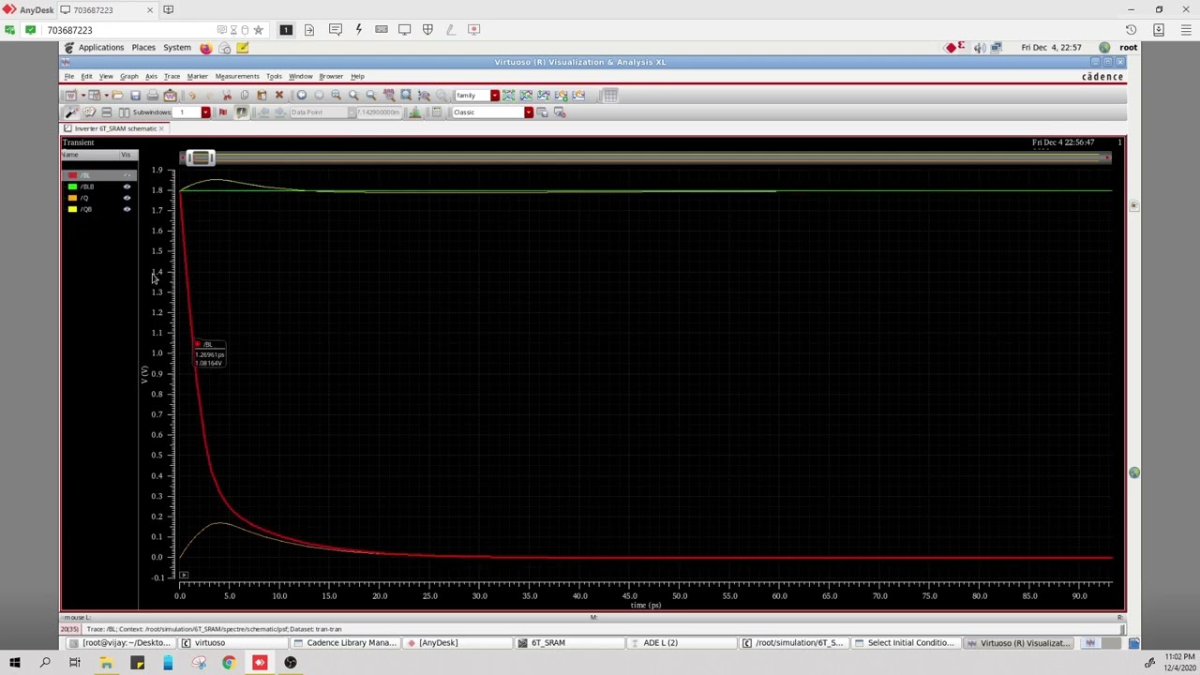1200x675 pixels.
Task: Click the Undo arrow icon
Action: coord(192,95)
